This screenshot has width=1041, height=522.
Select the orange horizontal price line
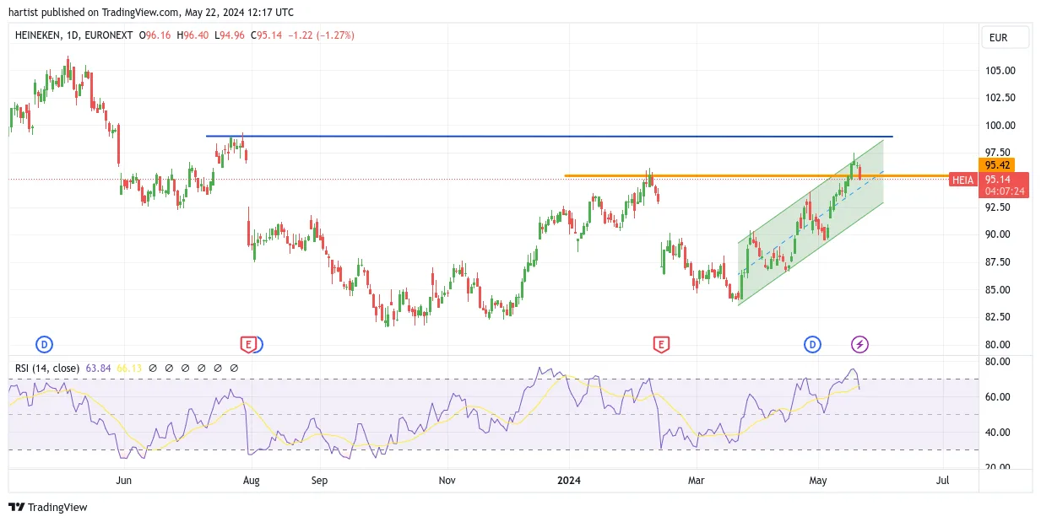(x=756, y=175)
